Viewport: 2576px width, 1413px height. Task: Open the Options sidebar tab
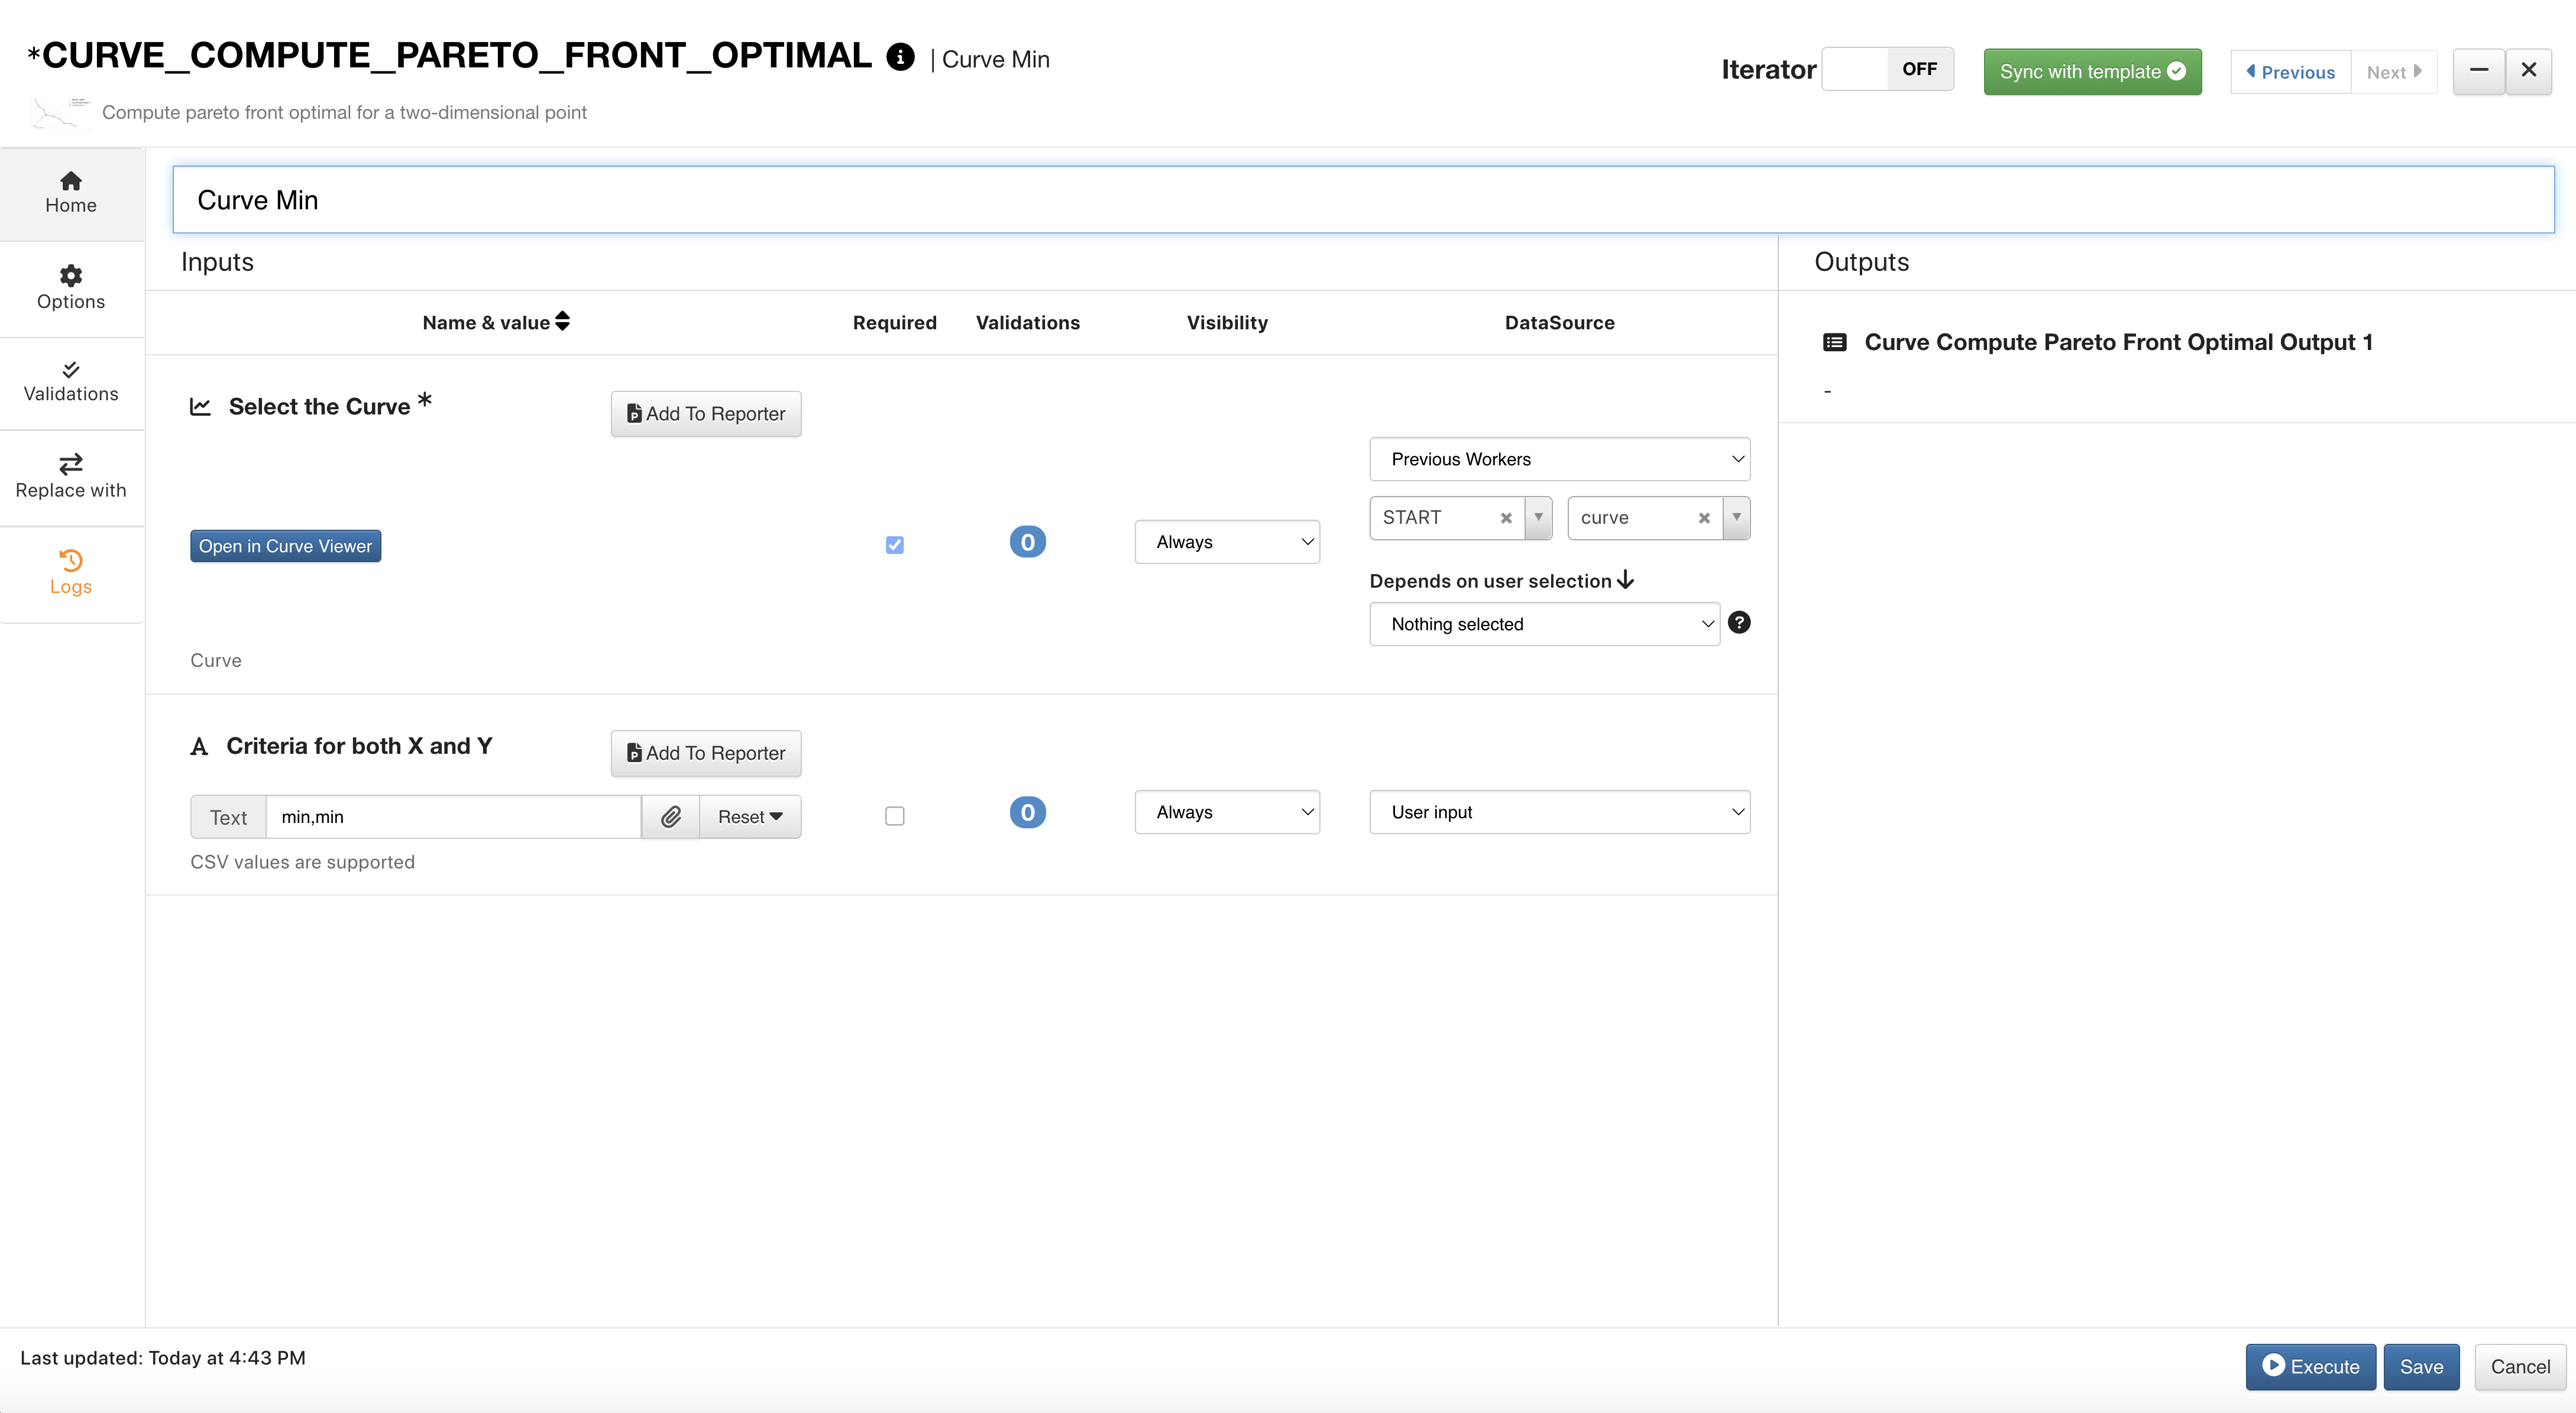tap(71, 288)
